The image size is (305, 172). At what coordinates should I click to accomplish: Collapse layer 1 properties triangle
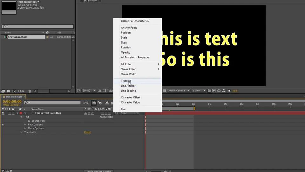(x=17, y=113)
